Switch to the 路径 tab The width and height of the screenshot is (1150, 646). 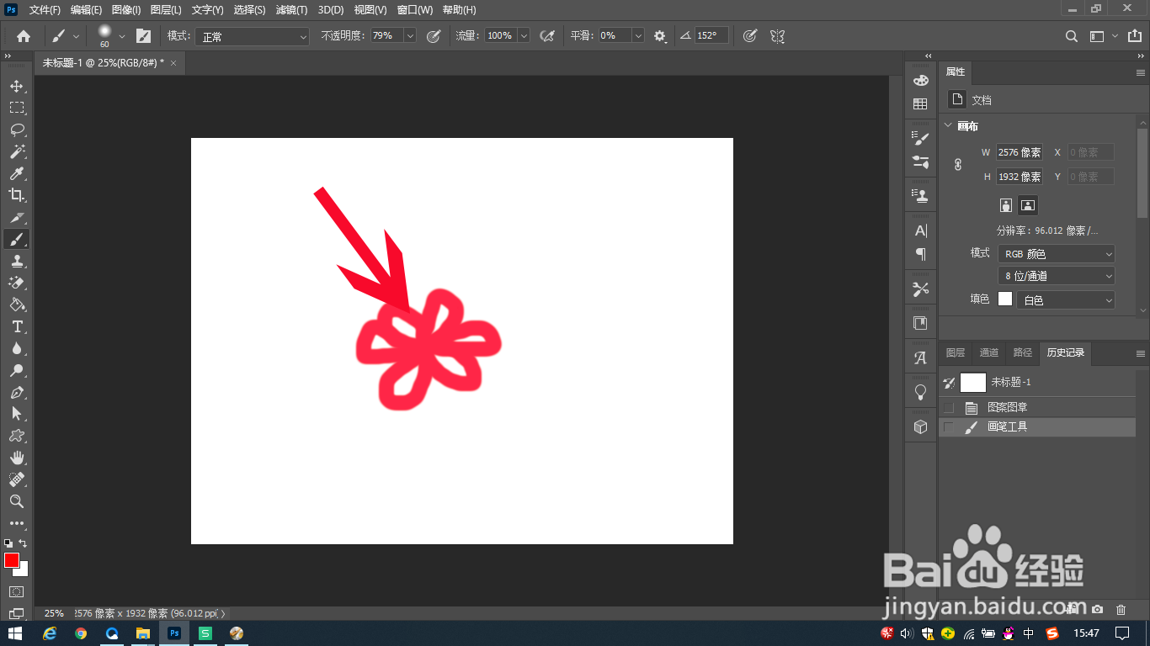coord(1022,353)
